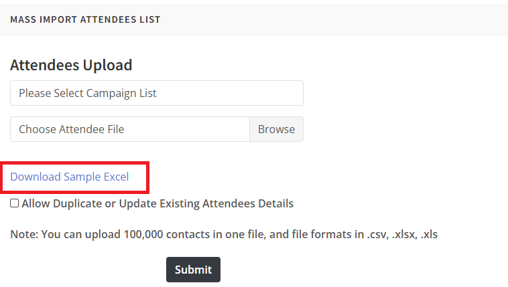
Task: Click the Allow Duplicate or Update label text
Action: (x=157, y=203)
